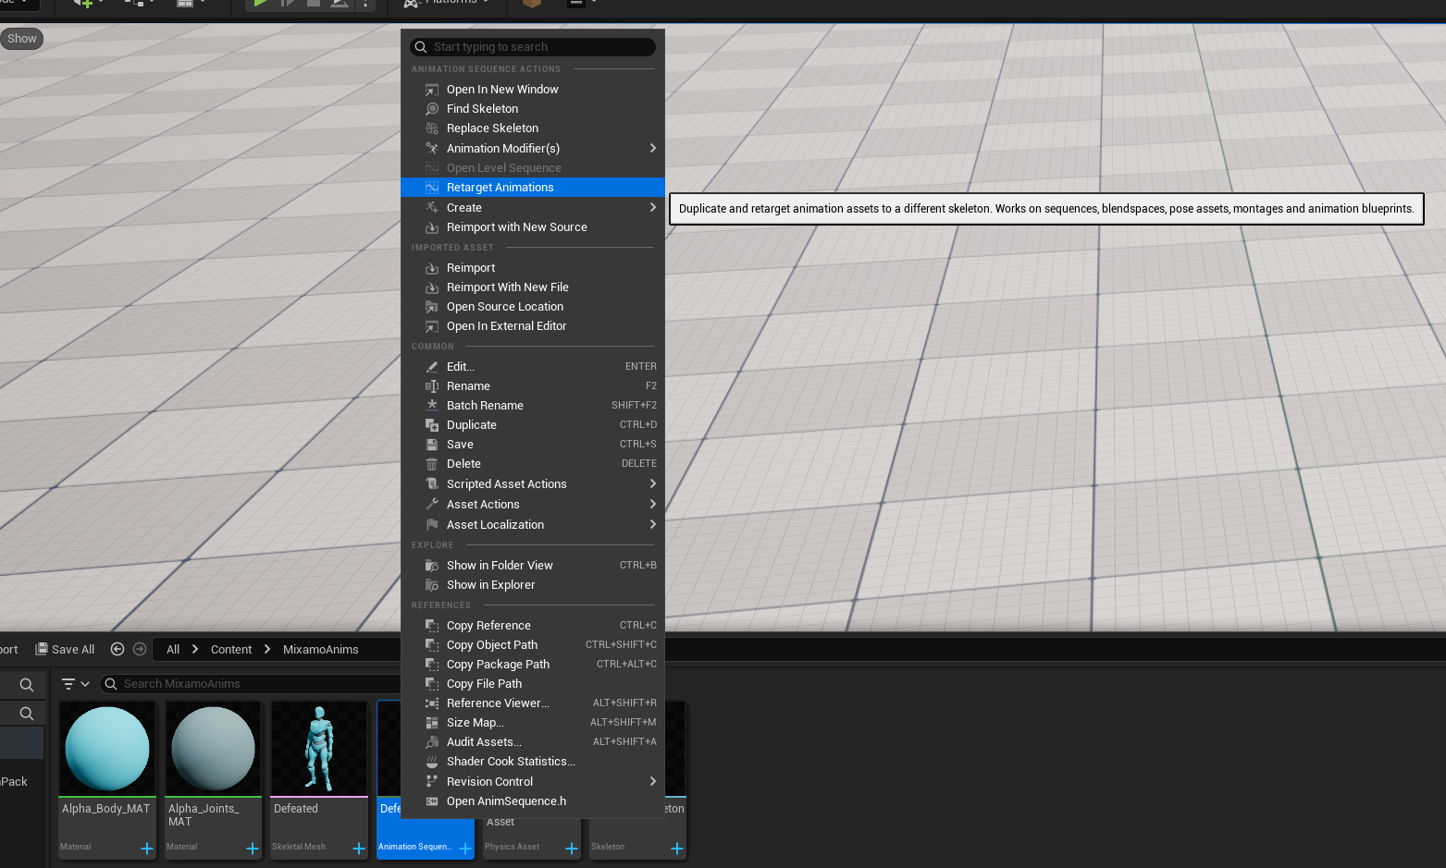
Task: Expand the Revision Control submenu
Action: (652, 782)
